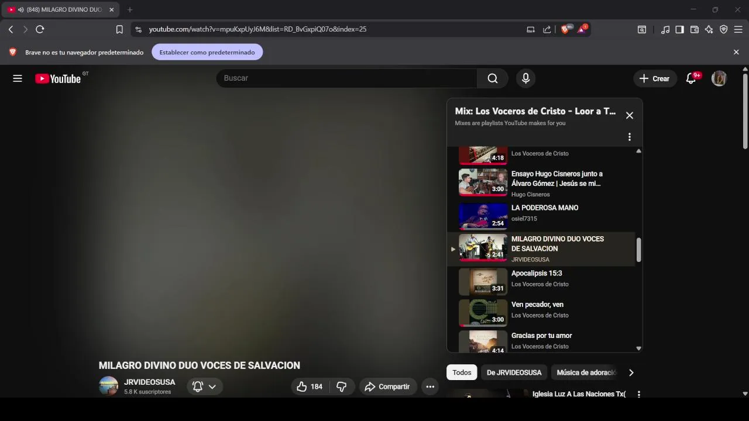
Task: Click the Mix: Los Voceros de Cristo title
Action: coord(535,111)
